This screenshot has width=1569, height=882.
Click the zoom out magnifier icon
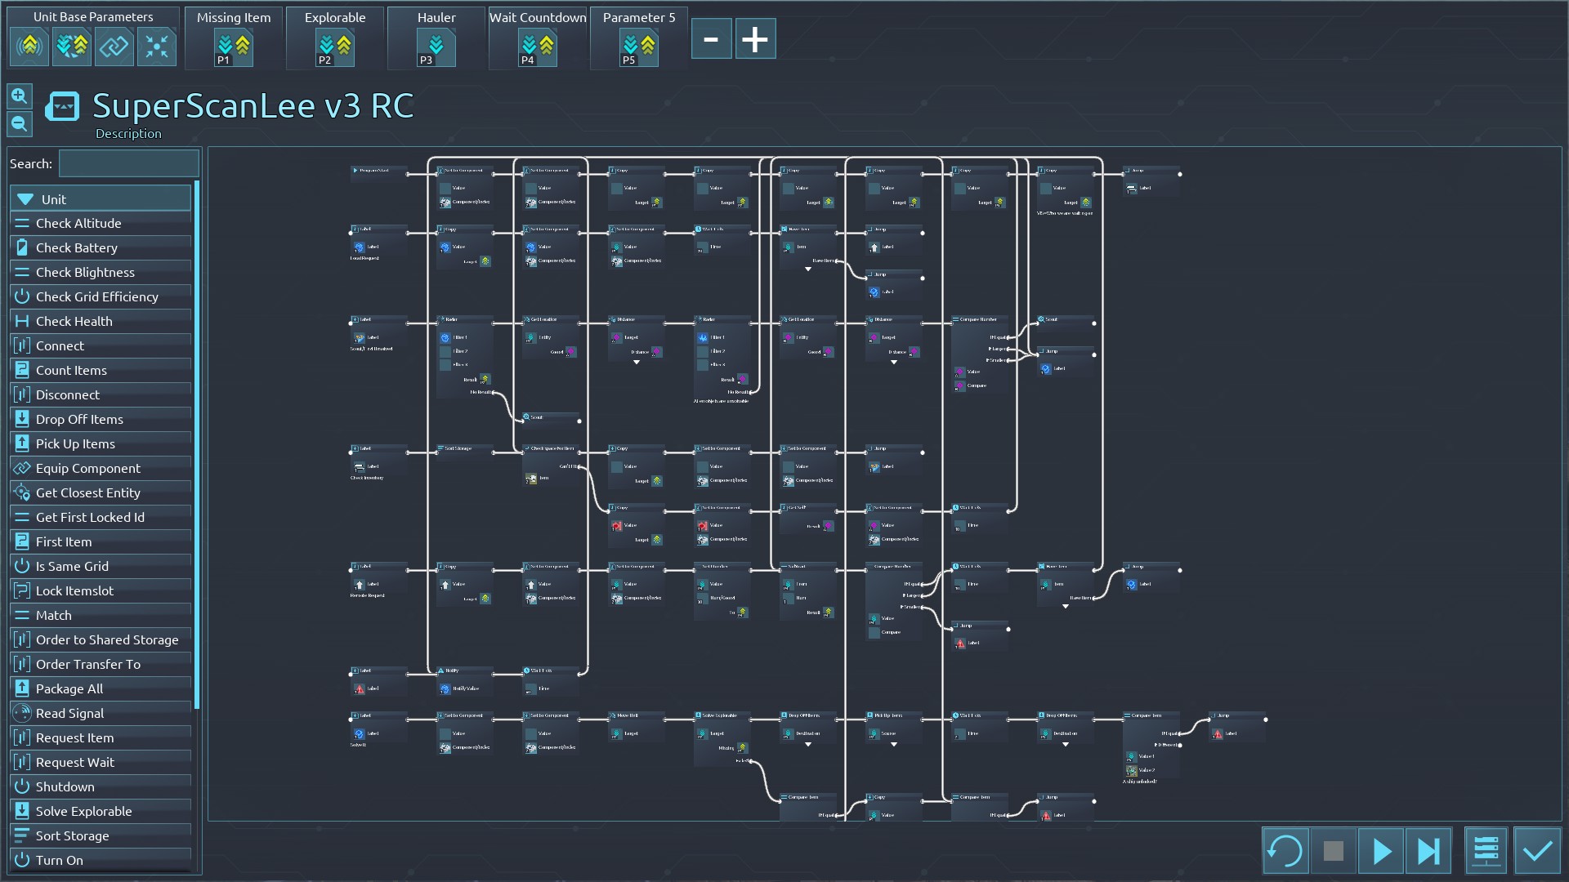click(x=19, y=124)
